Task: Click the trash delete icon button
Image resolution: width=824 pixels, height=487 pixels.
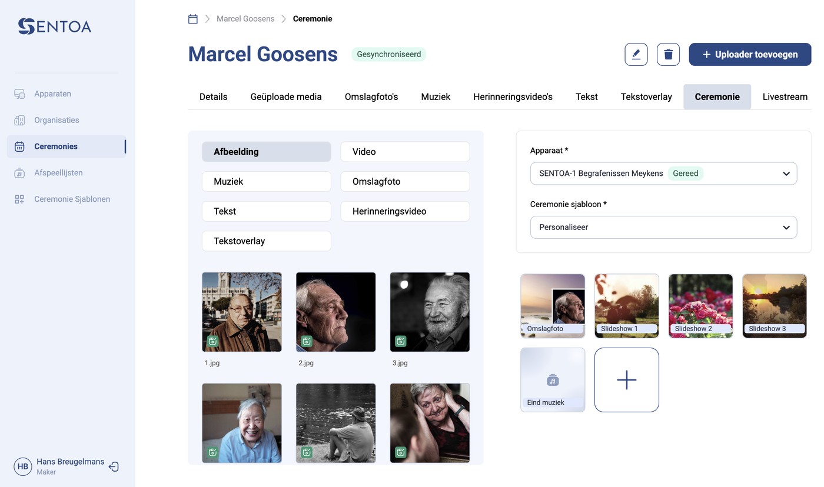Action: coord(668,54)
